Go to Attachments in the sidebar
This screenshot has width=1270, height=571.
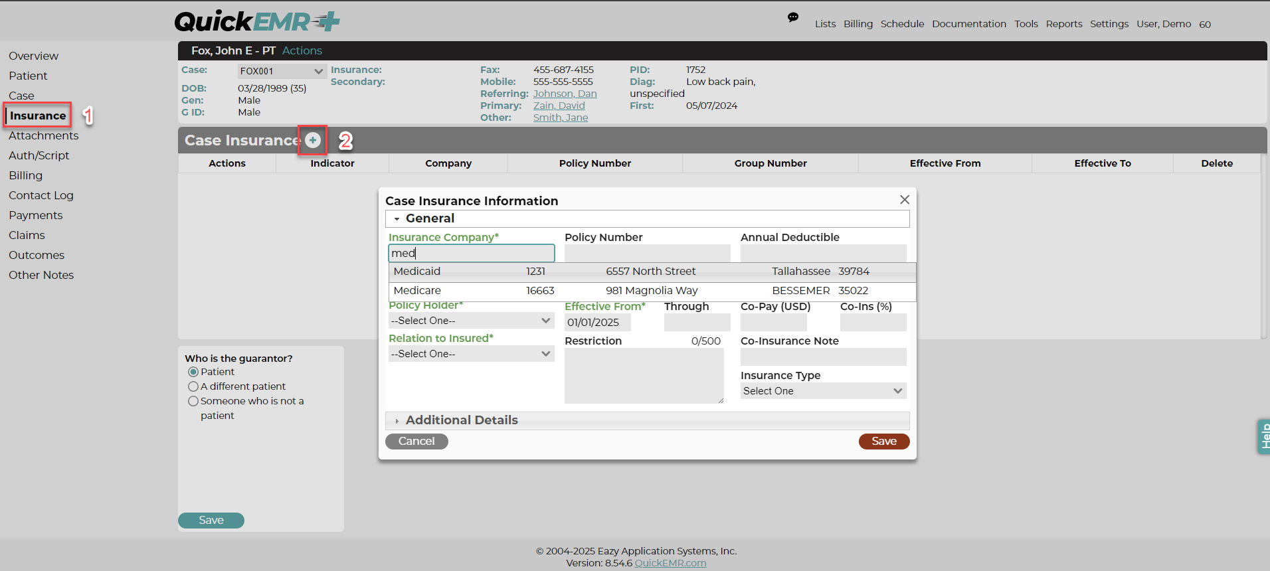(44, 135)
